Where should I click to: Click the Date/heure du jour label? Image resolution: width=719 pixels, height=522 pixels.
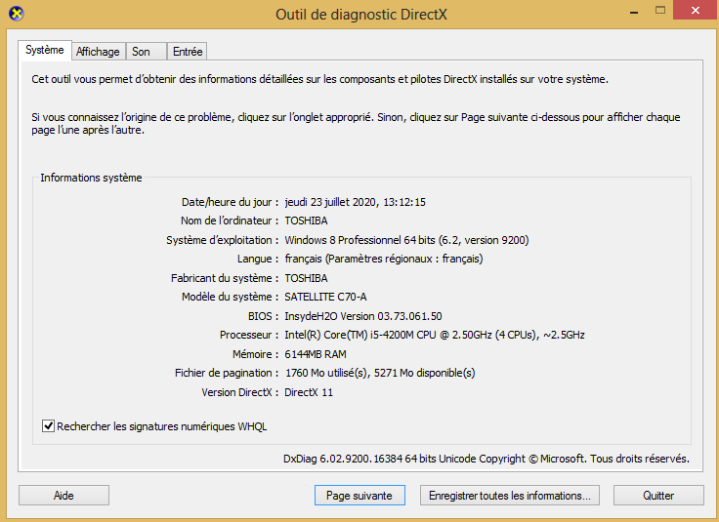click(x=230, y=202)
